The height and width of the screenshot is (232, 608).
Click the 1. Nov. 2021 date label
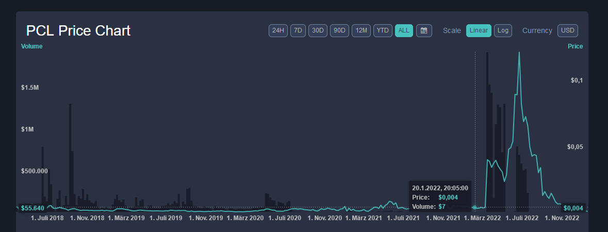pyautogui.click(x=443, y=218)
